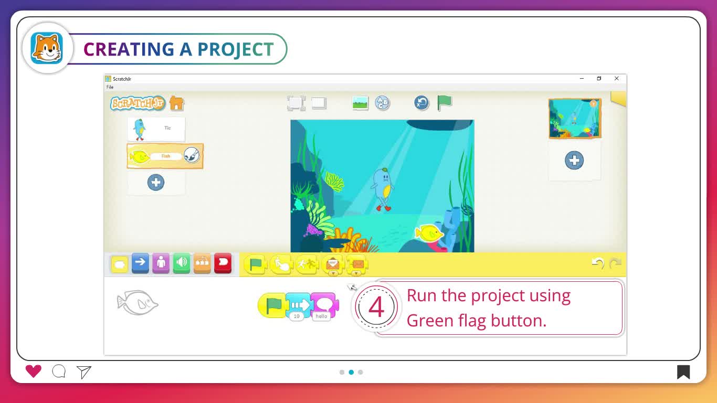Open Start on Message color dropdown
This screenshot has height=403, width=717.
click(x=333, y=273)
